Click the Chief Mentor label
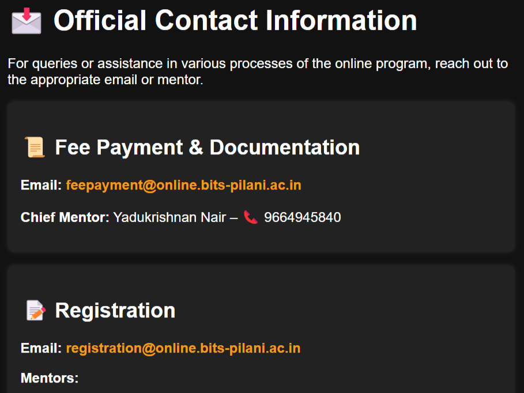 (65, 217)
